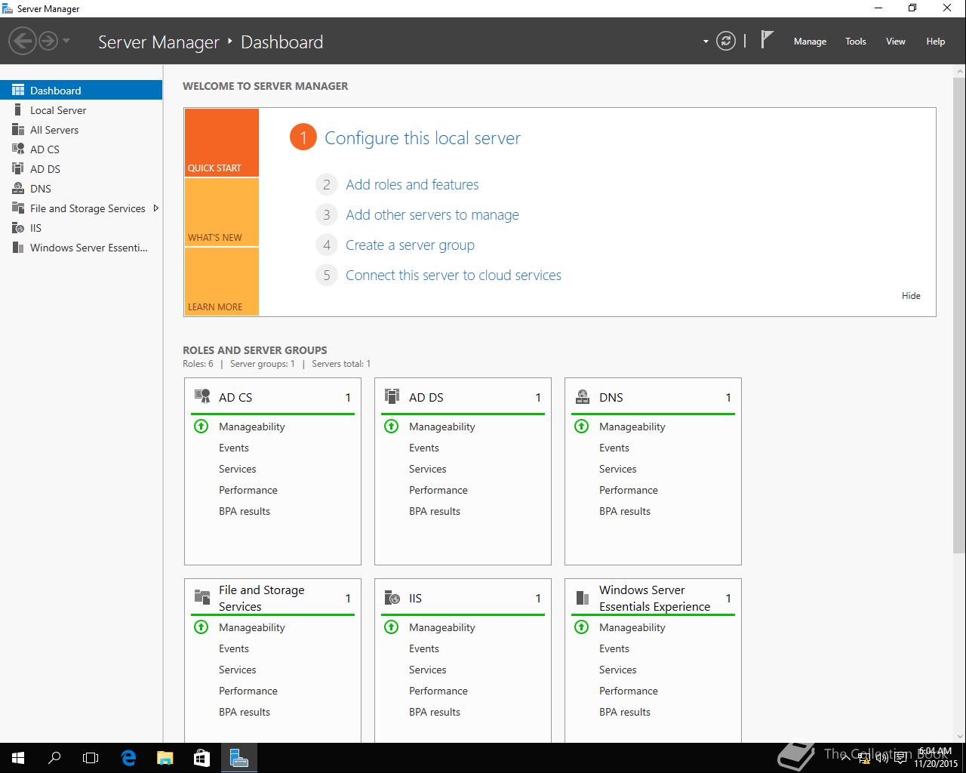Open AD CS in the sidebar
This screenshot has height=773, width=966.
coord(82,149)
